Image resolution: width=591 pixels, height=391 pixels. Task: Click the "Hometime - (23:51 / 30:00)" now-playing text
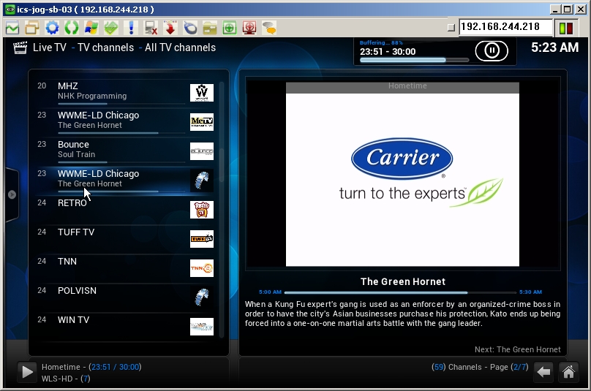[91, 367]
